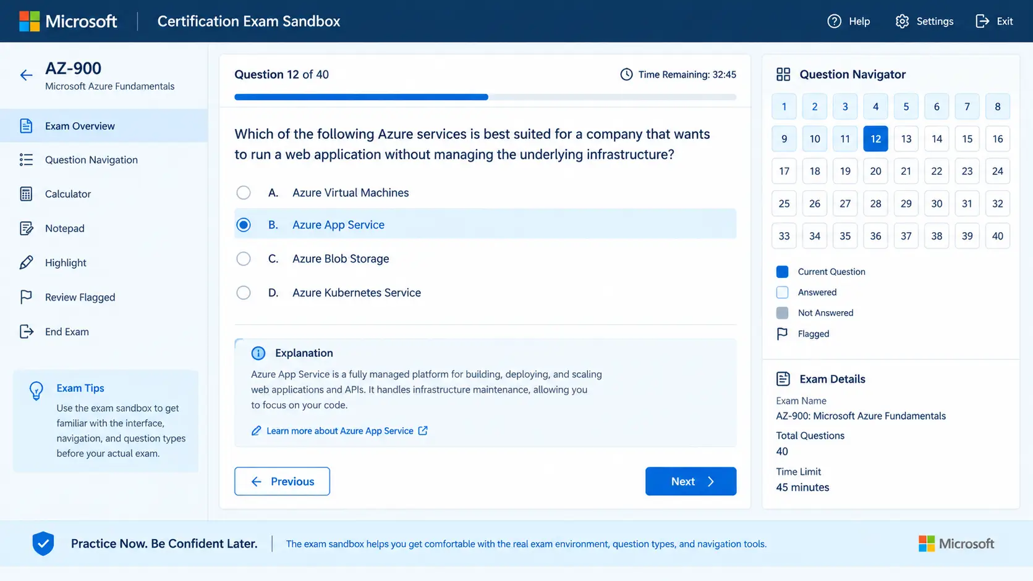Click the Flagged legend flag icon
1033x581 pixels.
point(782,334)
